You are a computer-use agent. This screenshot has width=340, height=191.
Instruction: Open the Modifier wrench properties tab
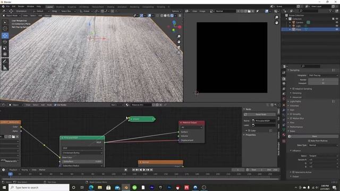coord(284,110)
